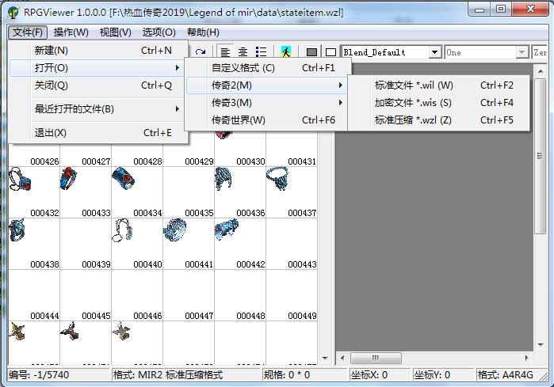Select the red gem ring thumbnail 000439

coord(69,179)
